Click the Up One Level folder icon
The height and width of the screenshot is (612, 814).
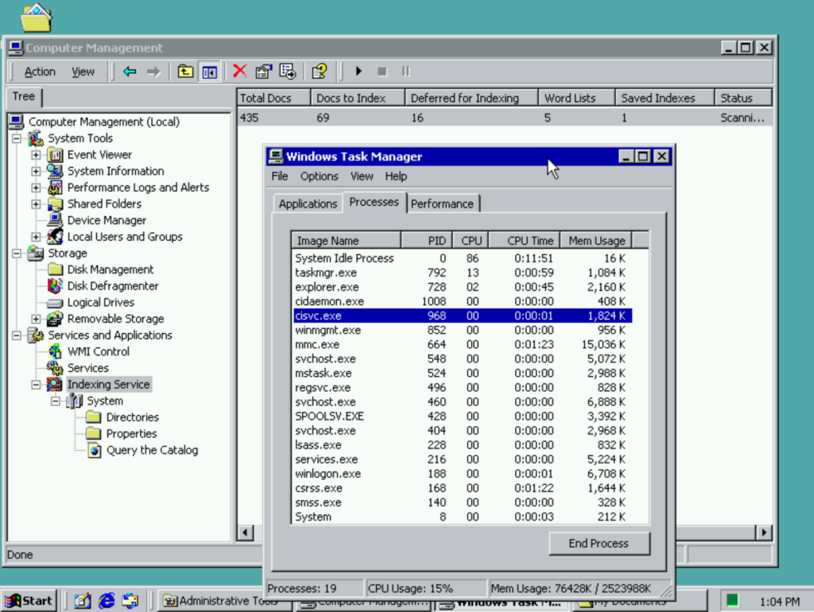point(184,72)
